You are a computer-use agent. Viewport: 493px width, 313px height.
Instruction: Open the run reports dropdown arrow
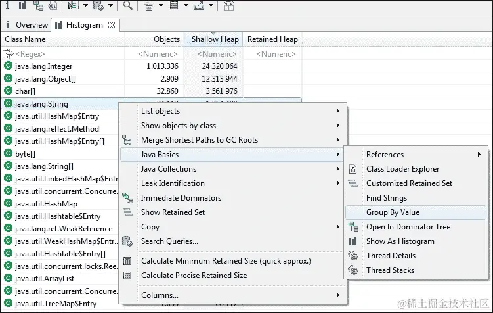(85, 5)
